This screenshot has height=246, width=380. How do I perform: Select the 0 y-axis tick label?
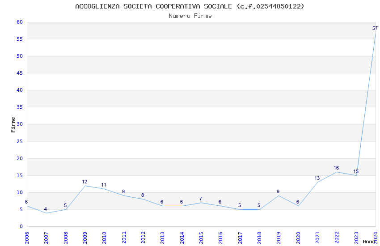point(21,226)
